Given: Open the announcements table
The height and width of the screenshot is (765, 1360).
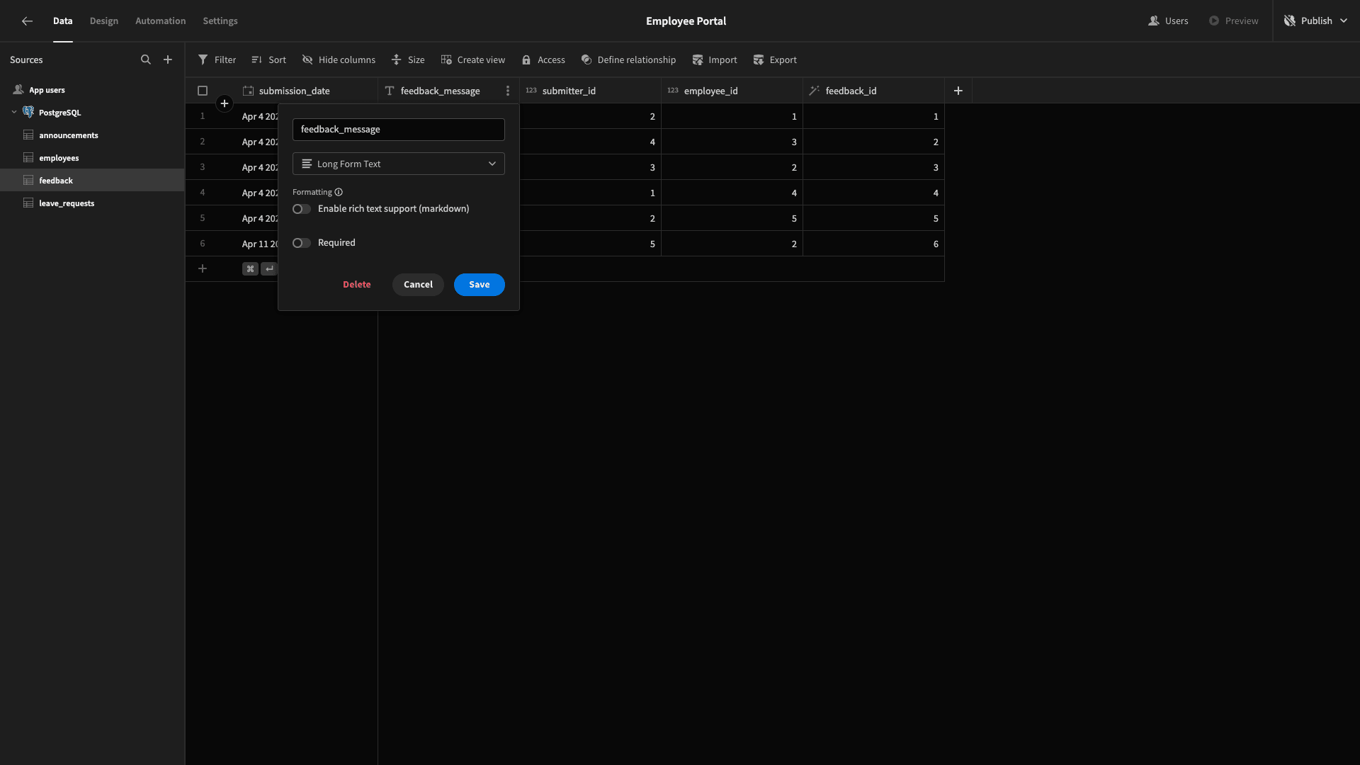Looking at the screenshot, I should point(92,135).
